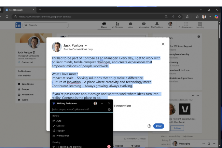The width and height of the screenshot is (222, 148).
Task: Submit the Copilot draft prompt arrow
Action: [x=109, y=110]
